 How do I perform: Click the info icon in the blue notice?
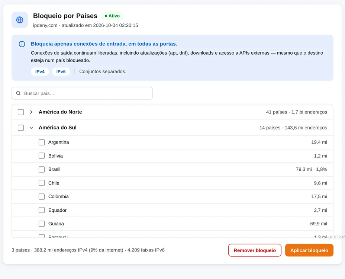[22, 44]
